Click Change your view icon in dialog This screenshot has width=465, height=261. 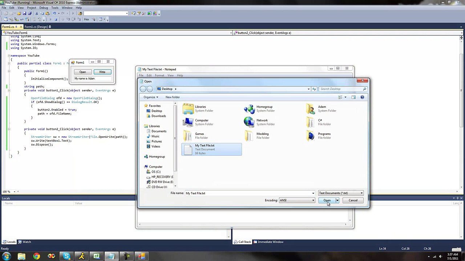click(340, 97)
